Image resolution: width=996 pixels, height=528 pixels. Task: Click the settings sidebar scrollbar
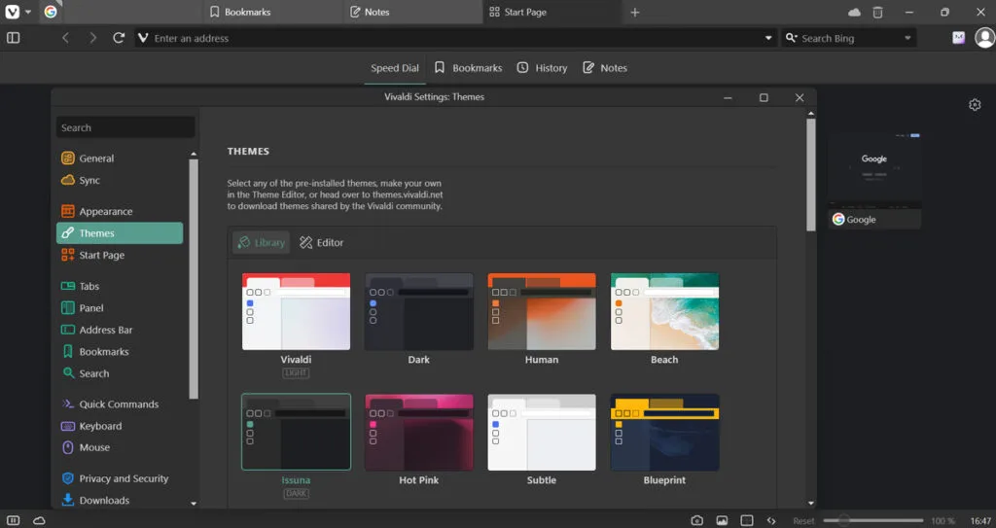click(194, 278)
